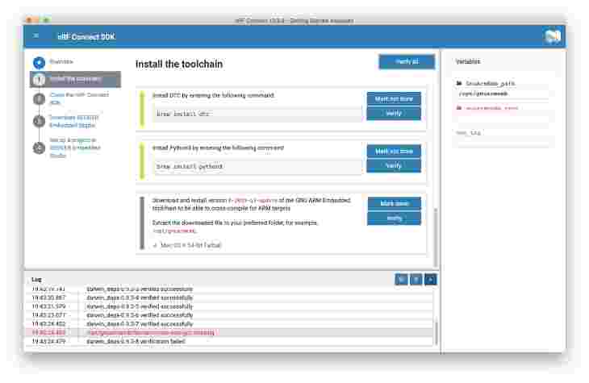Verify the DTC install step

point(394,114)
